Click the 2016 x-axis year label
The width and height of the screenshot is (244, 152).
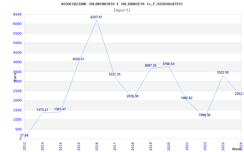(x=97, y=146)
